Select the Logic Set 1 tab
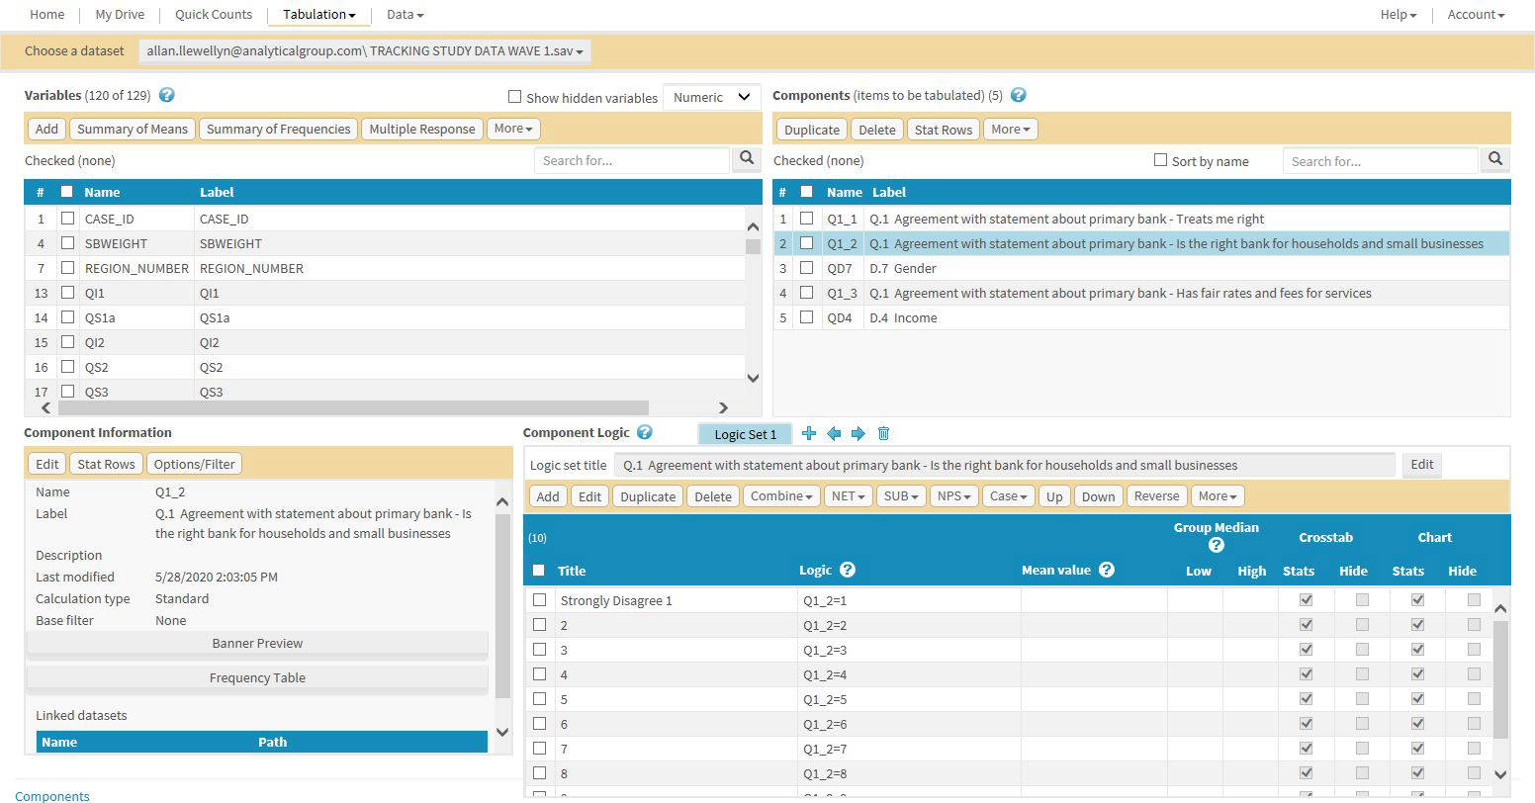The height and width of the screenshot is (803, 1535). (746, 434)
